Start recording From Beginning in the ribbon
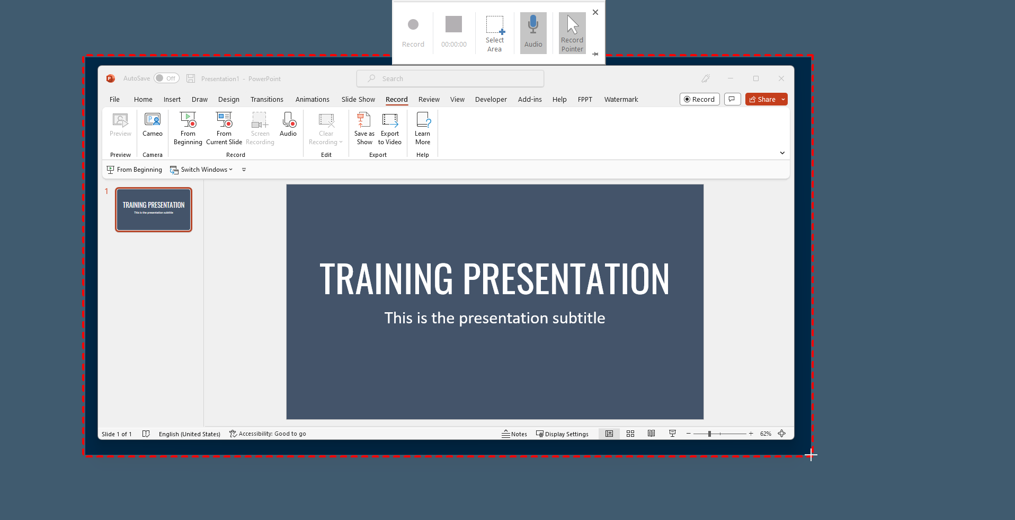Image resolution: width=1015 pixels, height=520 pixels. coord(188,127)
